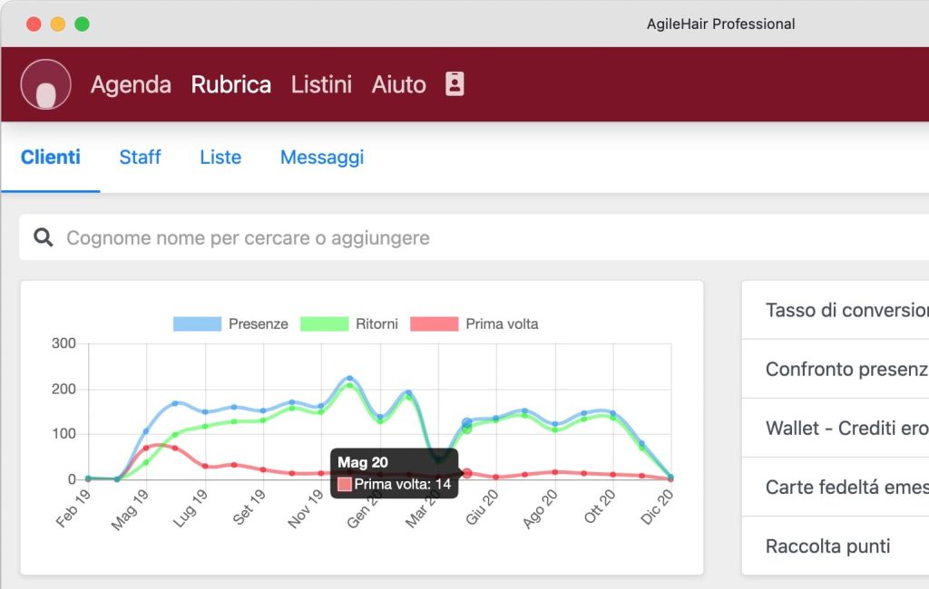Screen dimensions: 929x589
Task: Click the green macOS fullscreen button
Action: point(82,24)
